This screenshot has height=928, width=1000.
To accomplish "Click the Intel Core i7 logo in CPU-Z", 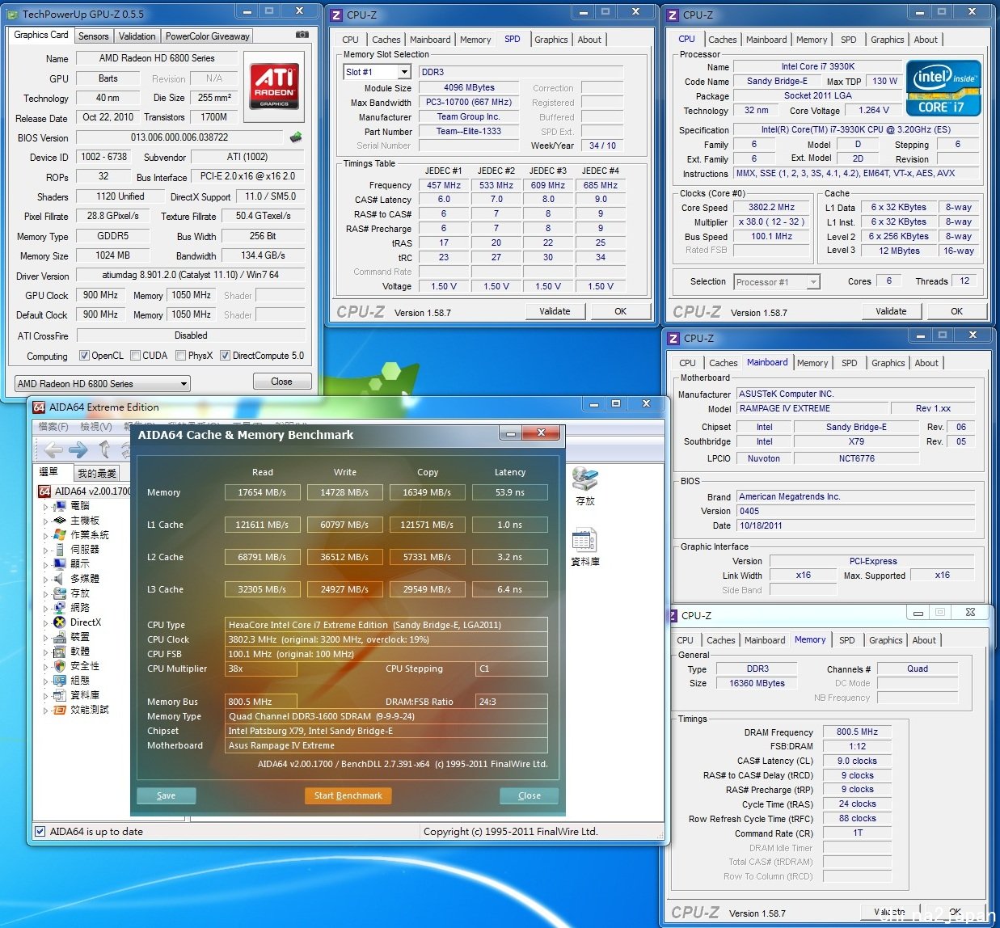I will 943,88.
